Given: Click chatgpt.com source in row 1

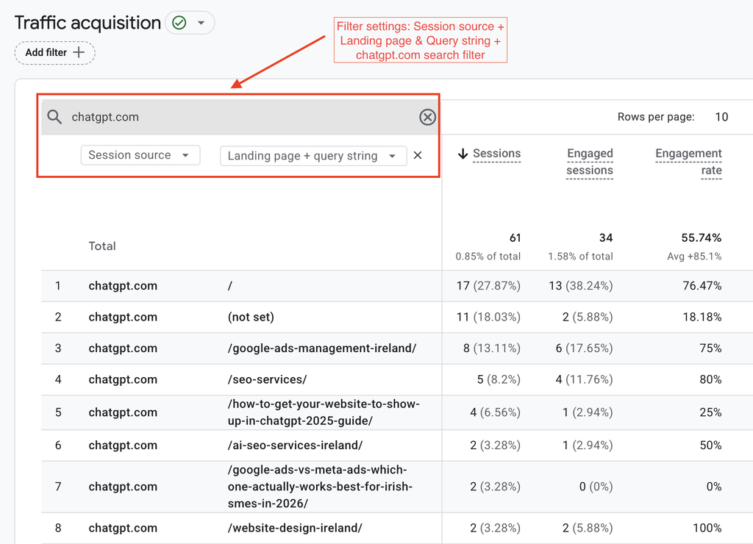Looking at the screenshot, I should pos(123,286).
